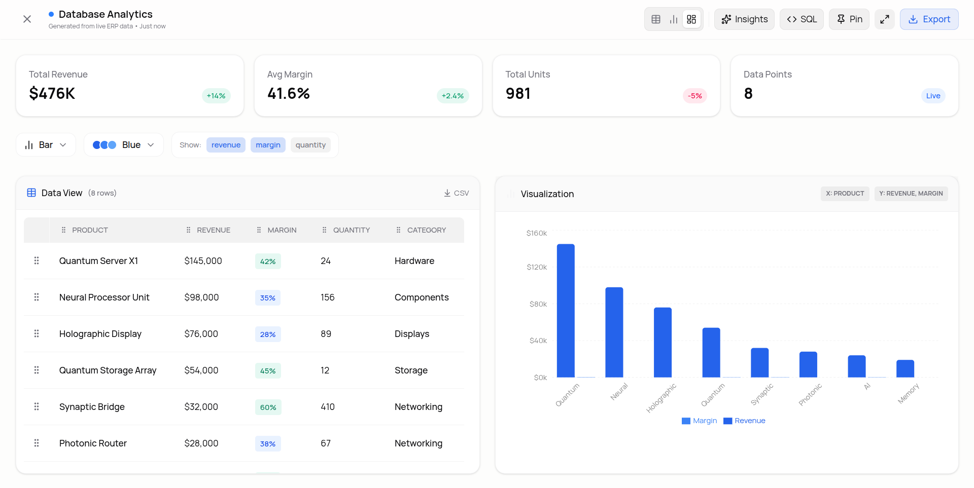This screenshot has height=488, width=974.
Task: Click the Hardware category cell
Action: (414, 261)
